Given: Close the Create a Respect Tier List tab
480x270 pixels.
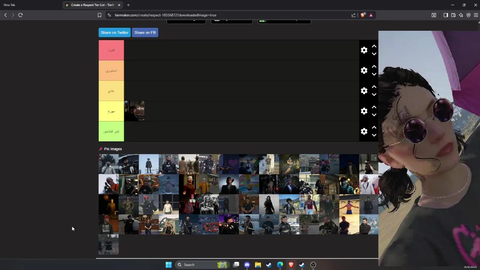Looking at the screenshot, I should coord(119,5).
